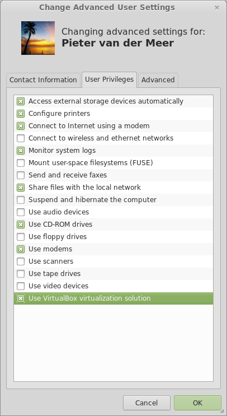Image resolution: width=227 pixels, height=416 pixels.
Task: Select the User Privileges tab
Action: [x=109, y=80]
